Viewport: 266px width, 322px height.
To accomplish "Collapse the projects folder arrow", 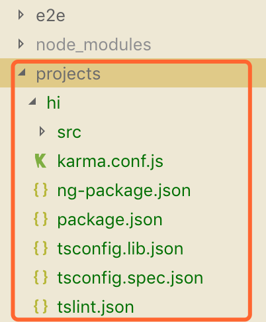I will (22, 72).
